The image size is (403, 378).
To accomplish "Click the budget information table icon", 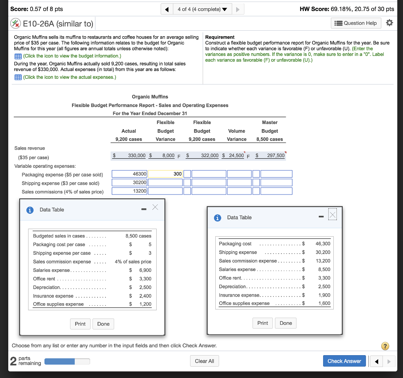I will click(18, 56).
